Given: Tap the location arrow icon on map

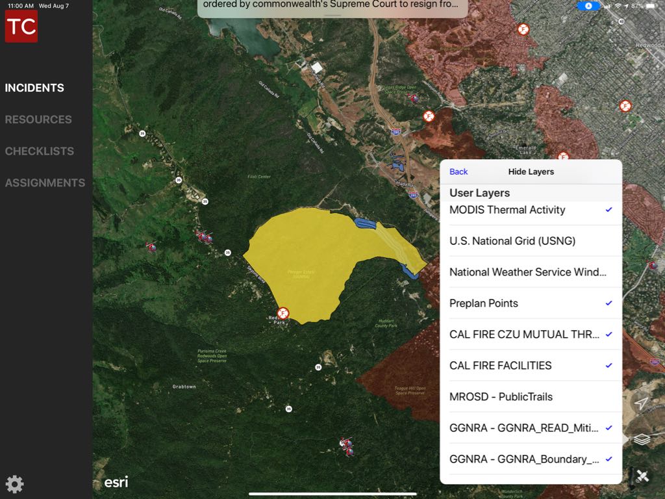Looking at the screenshot, I should click(x=642, y=404).
